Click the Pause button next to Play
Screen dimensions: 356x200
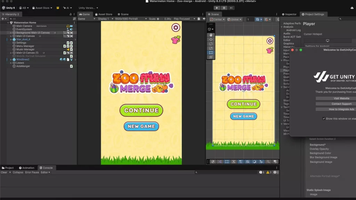pos(224,8)
